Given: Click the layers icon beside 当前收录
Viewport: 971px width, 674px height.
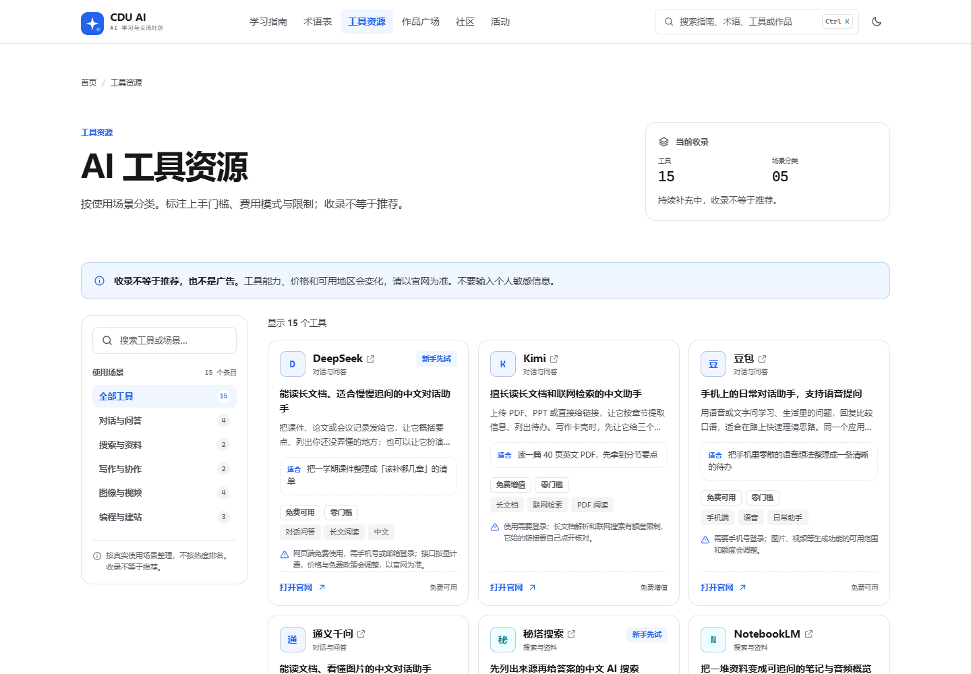Looking at the screenshot, I should (664, 142).
